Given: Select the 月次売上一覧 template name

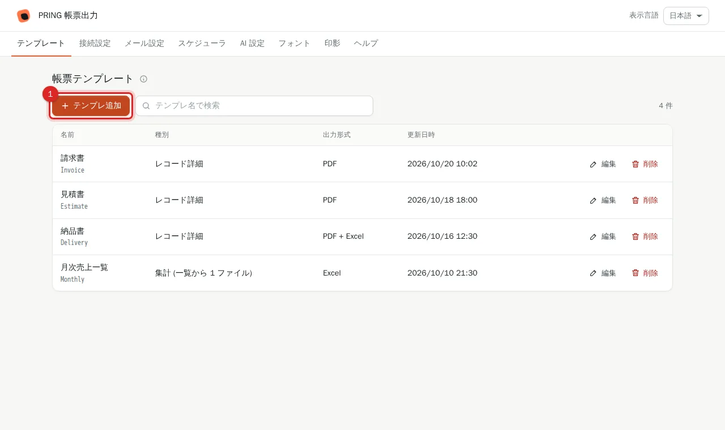Looking at the screenshot, I should (x=84, y=267).
